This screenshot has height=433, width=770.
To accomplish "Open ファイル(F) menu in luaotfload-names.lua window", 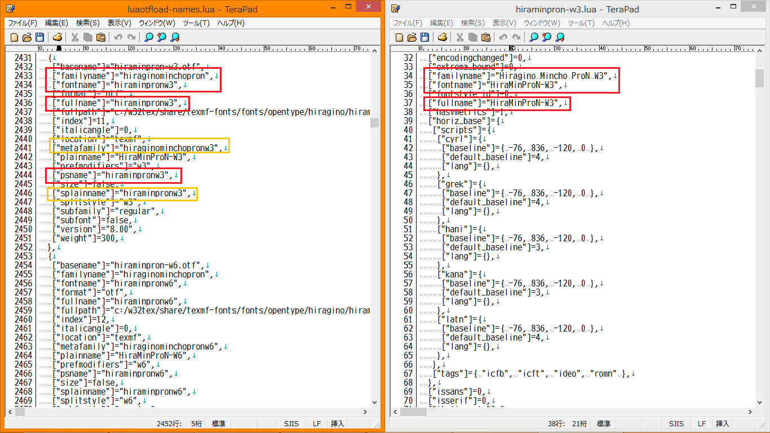I will 22,23.
